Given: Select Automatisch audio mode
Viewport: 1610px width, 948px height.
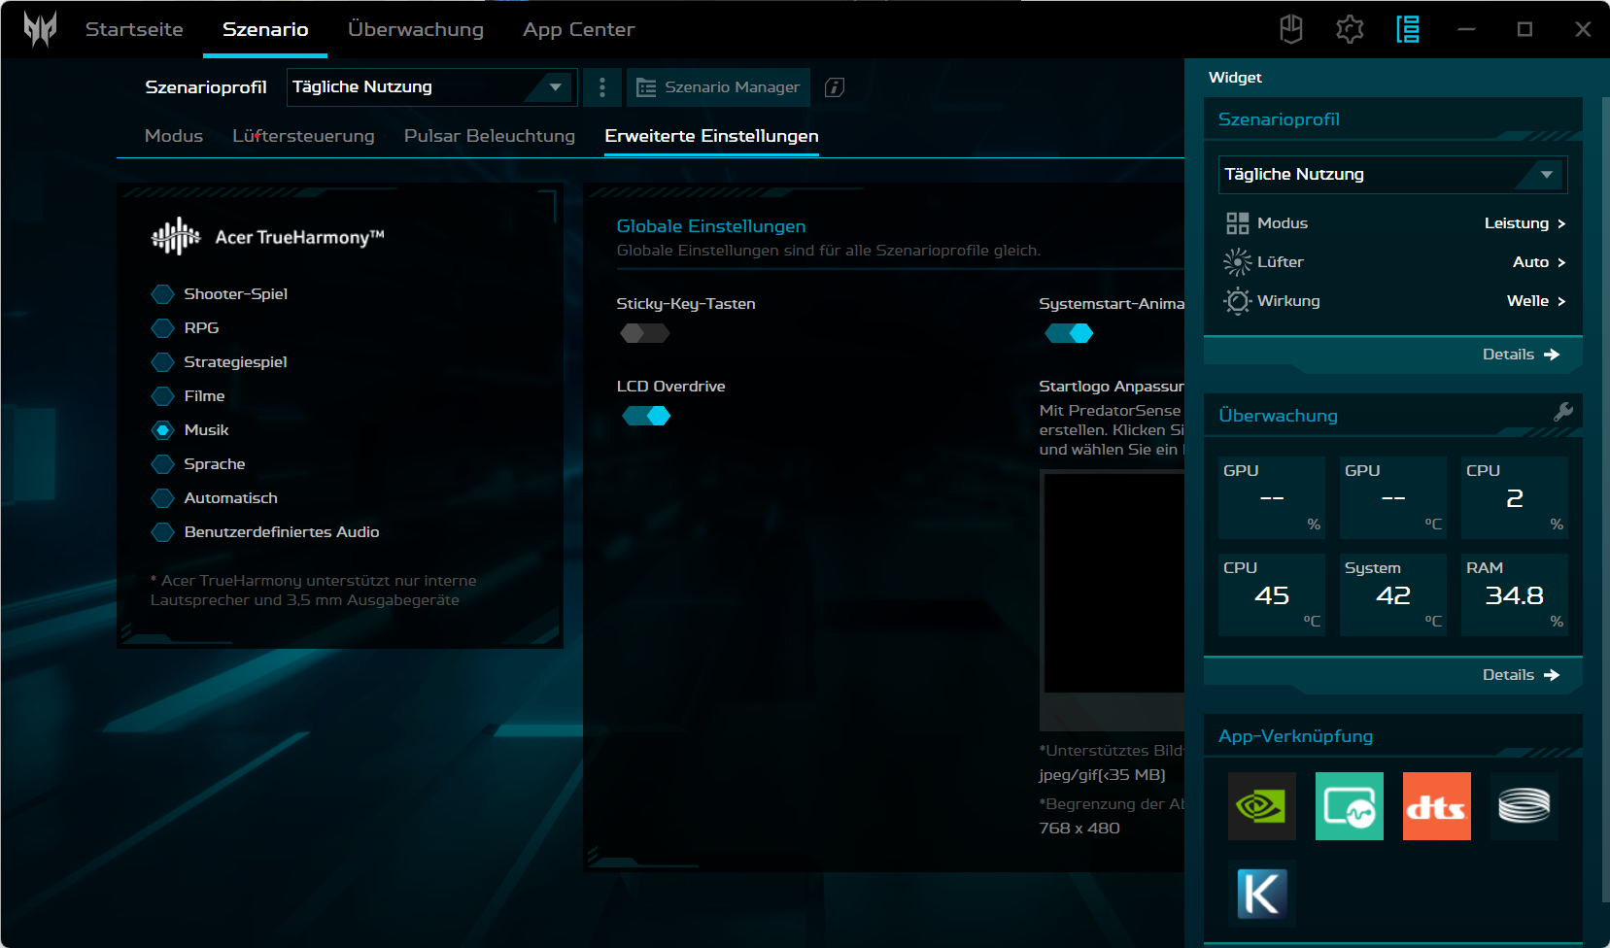Looking at the screenshot, I should pos(163,498).
